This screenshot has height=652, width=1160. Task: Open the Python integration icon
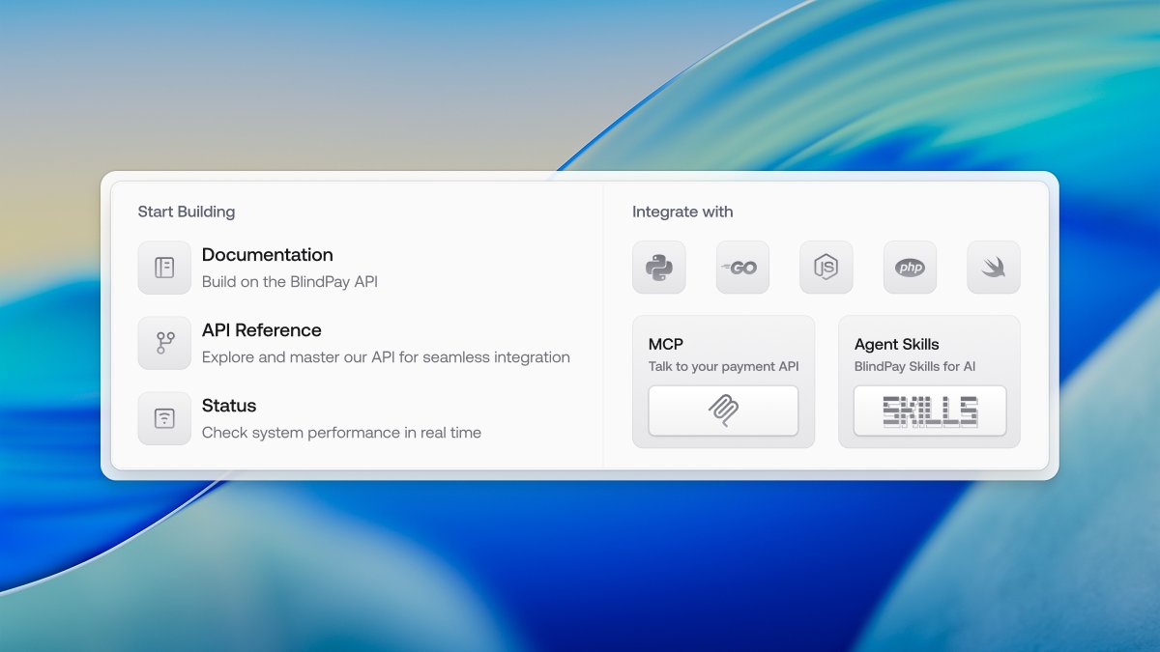(659, 268)
